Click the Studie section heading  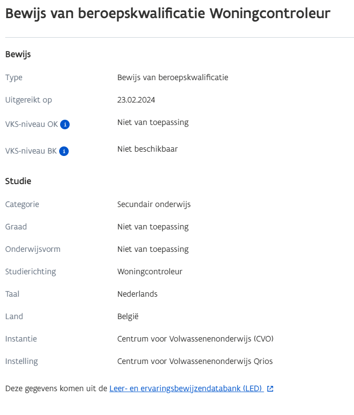[18, 181]
